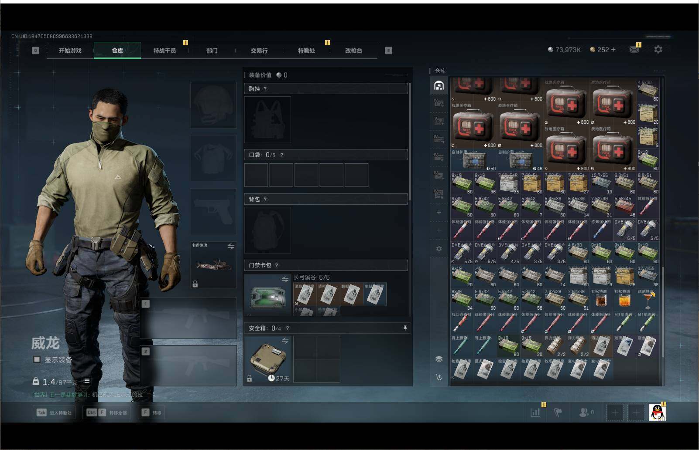Show help for 门禁卡包 section
Image resolution: width=699 pixels, height=450 pixels.
click(x=277, y=265)
